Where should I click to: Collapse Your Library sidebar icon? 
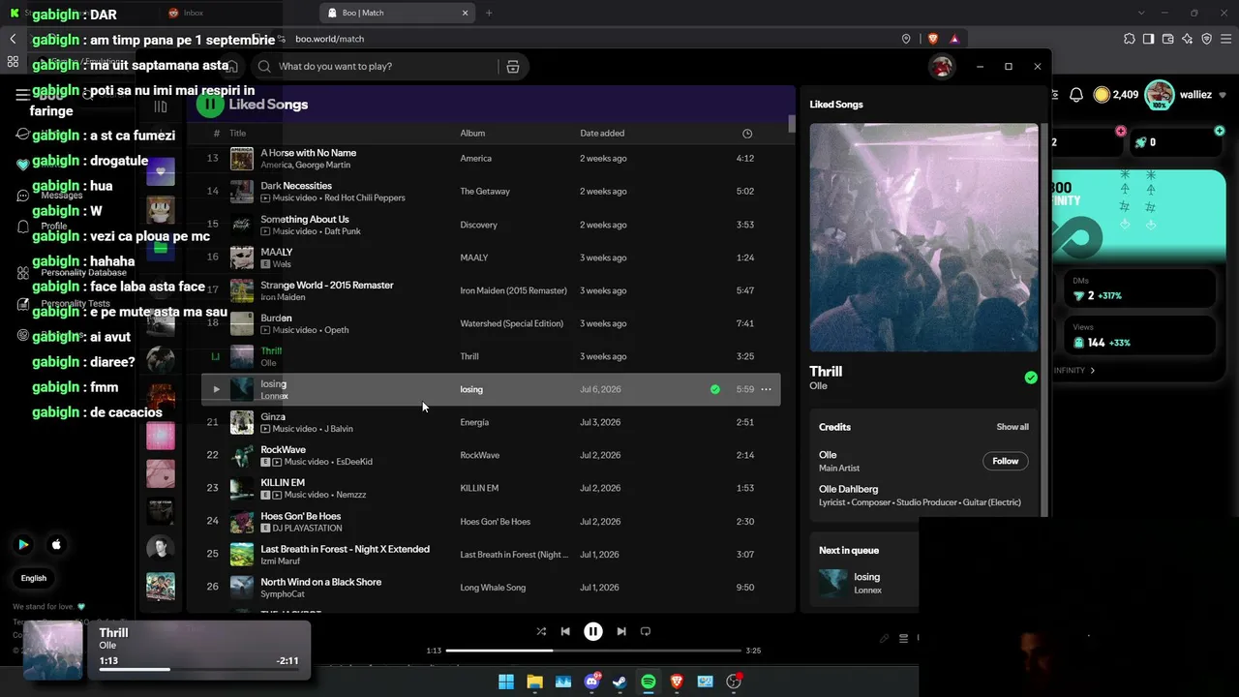pyautogui.click(x=161, y=106)
